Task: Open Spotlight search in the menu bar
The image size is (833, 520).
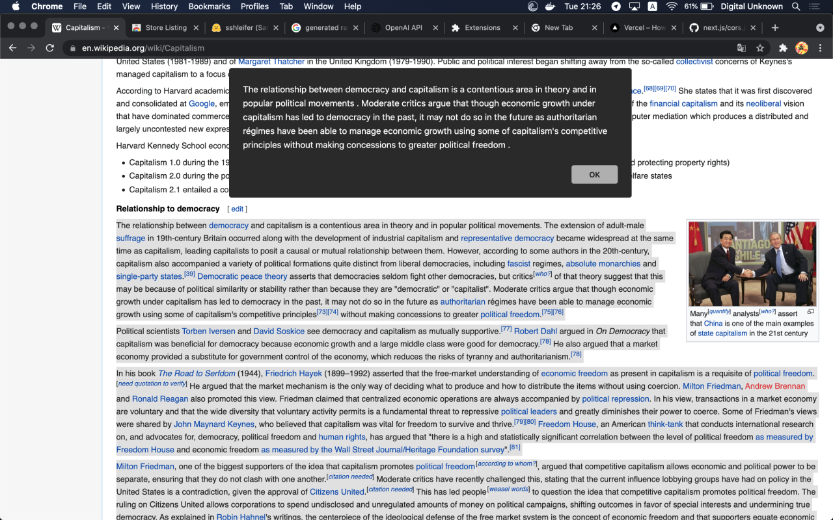Action: pyautogui.click(x=795, y=6)
